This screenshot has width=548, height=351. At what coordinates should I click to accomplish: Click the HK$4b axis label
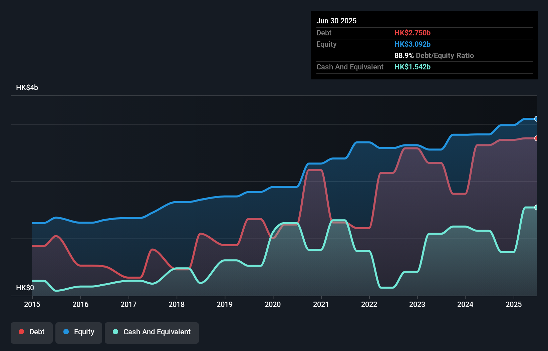tap(27, 88)
